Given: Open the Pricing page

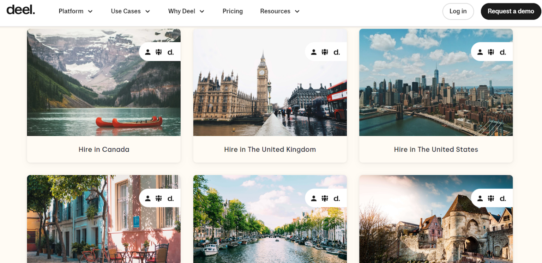Looking at the screenshot, I should point(233,11).
